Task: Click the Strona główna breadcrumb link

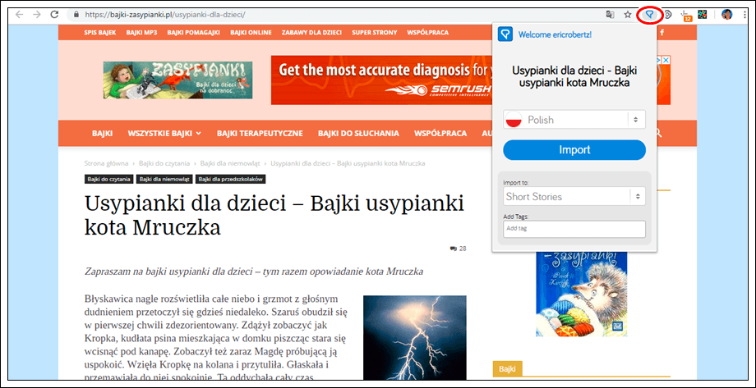Action: click(x=108, y=163)
